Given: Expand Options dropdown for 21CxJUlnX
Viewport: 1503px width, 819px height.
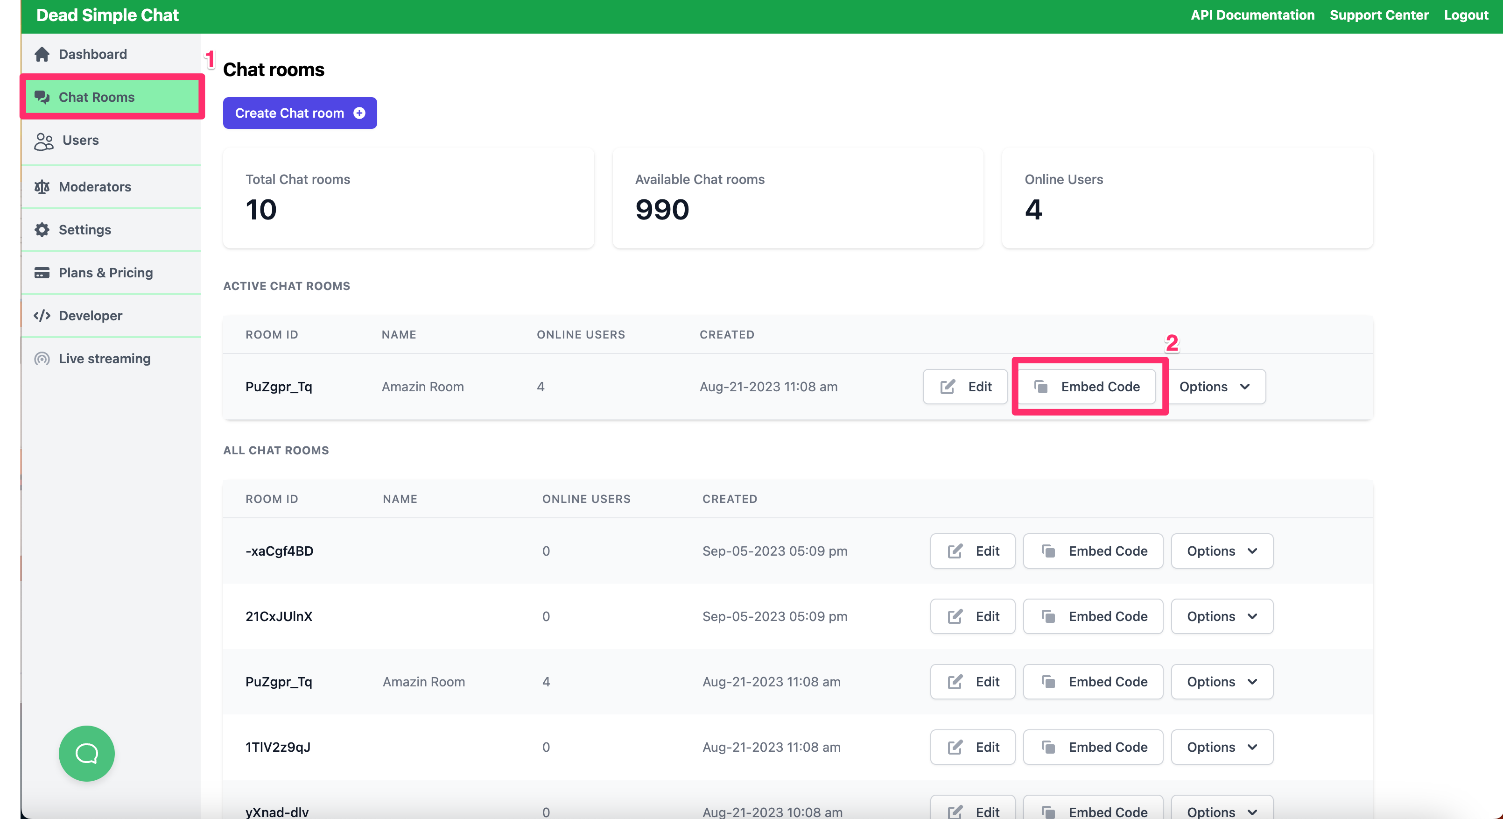Looking at the screenshot, I should tap(1222, 616).
